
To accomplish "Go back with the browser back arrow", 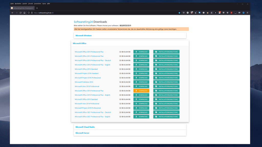I will pos(13,13).
